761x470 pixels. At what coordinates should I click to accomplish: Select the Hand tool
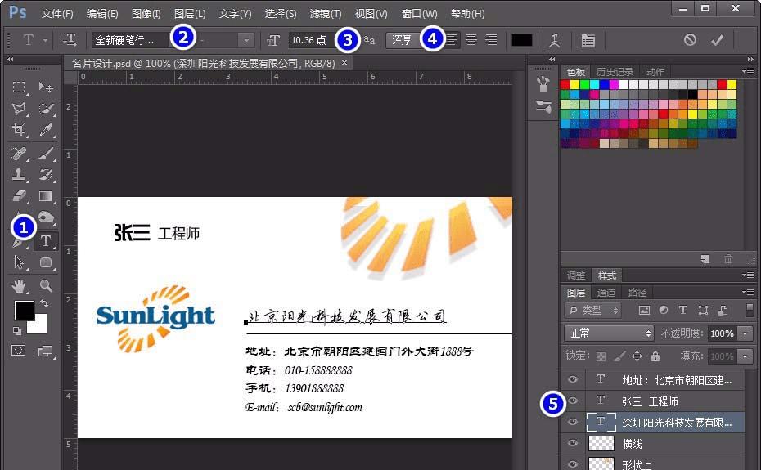[19, 286]
